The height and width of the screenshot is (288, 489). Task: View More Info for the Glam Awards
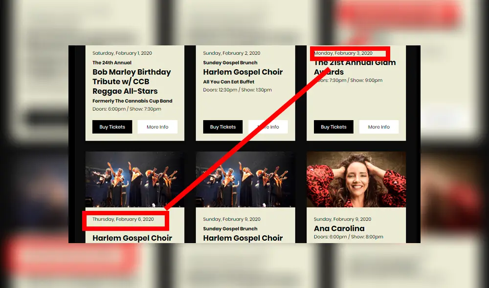378,127
